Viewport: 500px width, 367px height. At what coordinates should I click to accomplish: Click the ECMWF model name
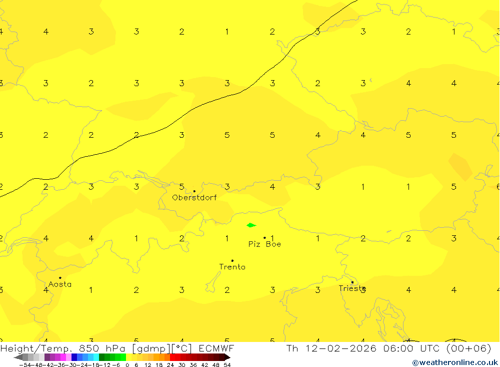pyautogui.click(x=216, y=348)
